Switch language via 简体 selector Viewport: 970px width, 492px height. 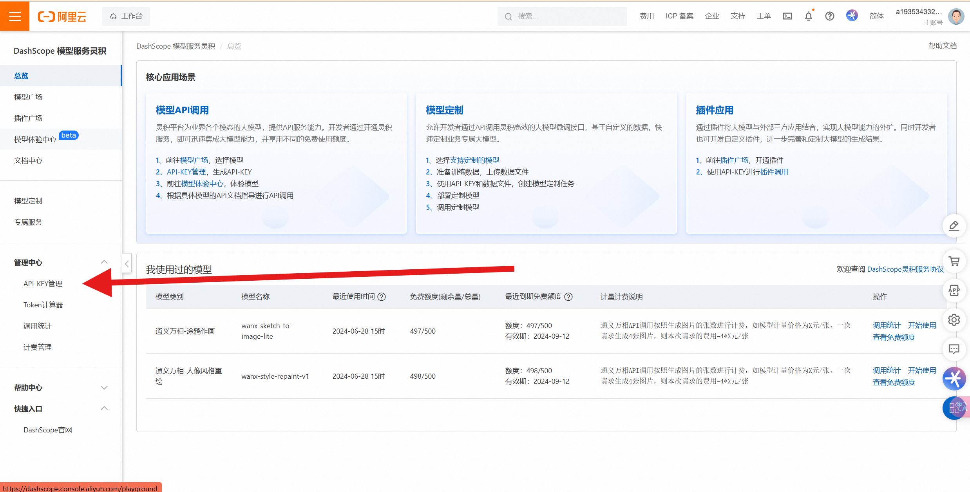[x=876, y=16]
